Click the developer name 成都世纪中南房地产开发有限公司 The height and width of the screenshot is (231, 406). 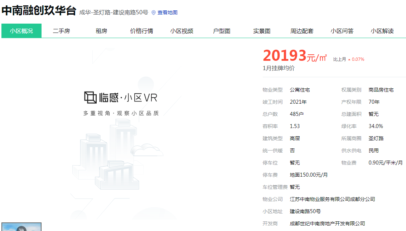tap(327, 223)
